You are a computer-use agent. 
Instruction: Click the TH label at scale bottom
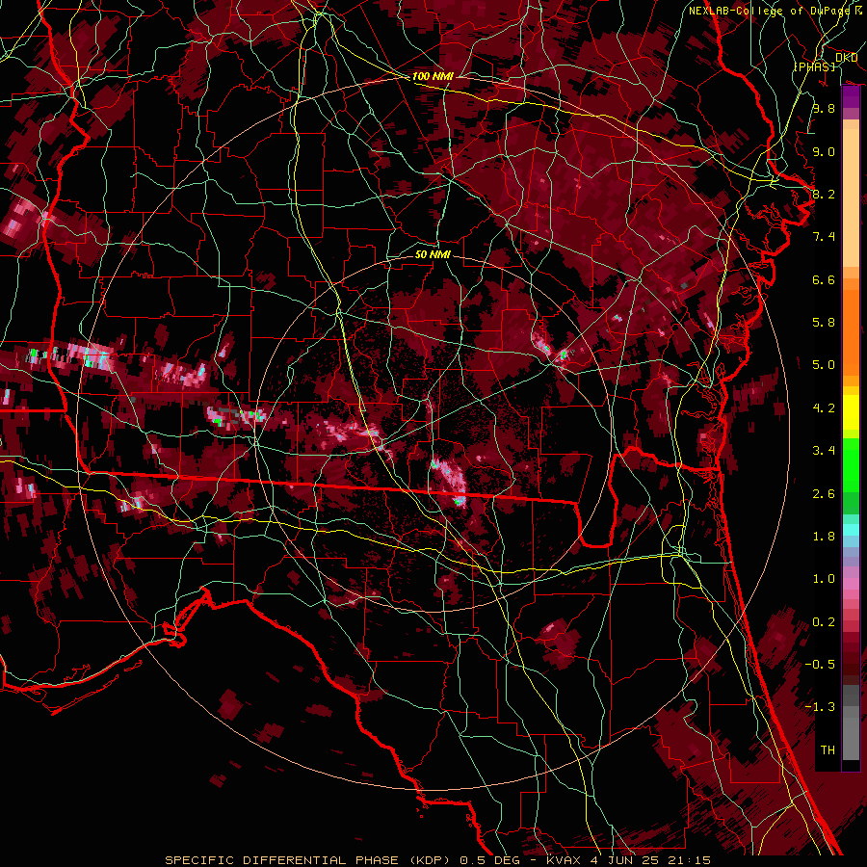pos(828,750)
